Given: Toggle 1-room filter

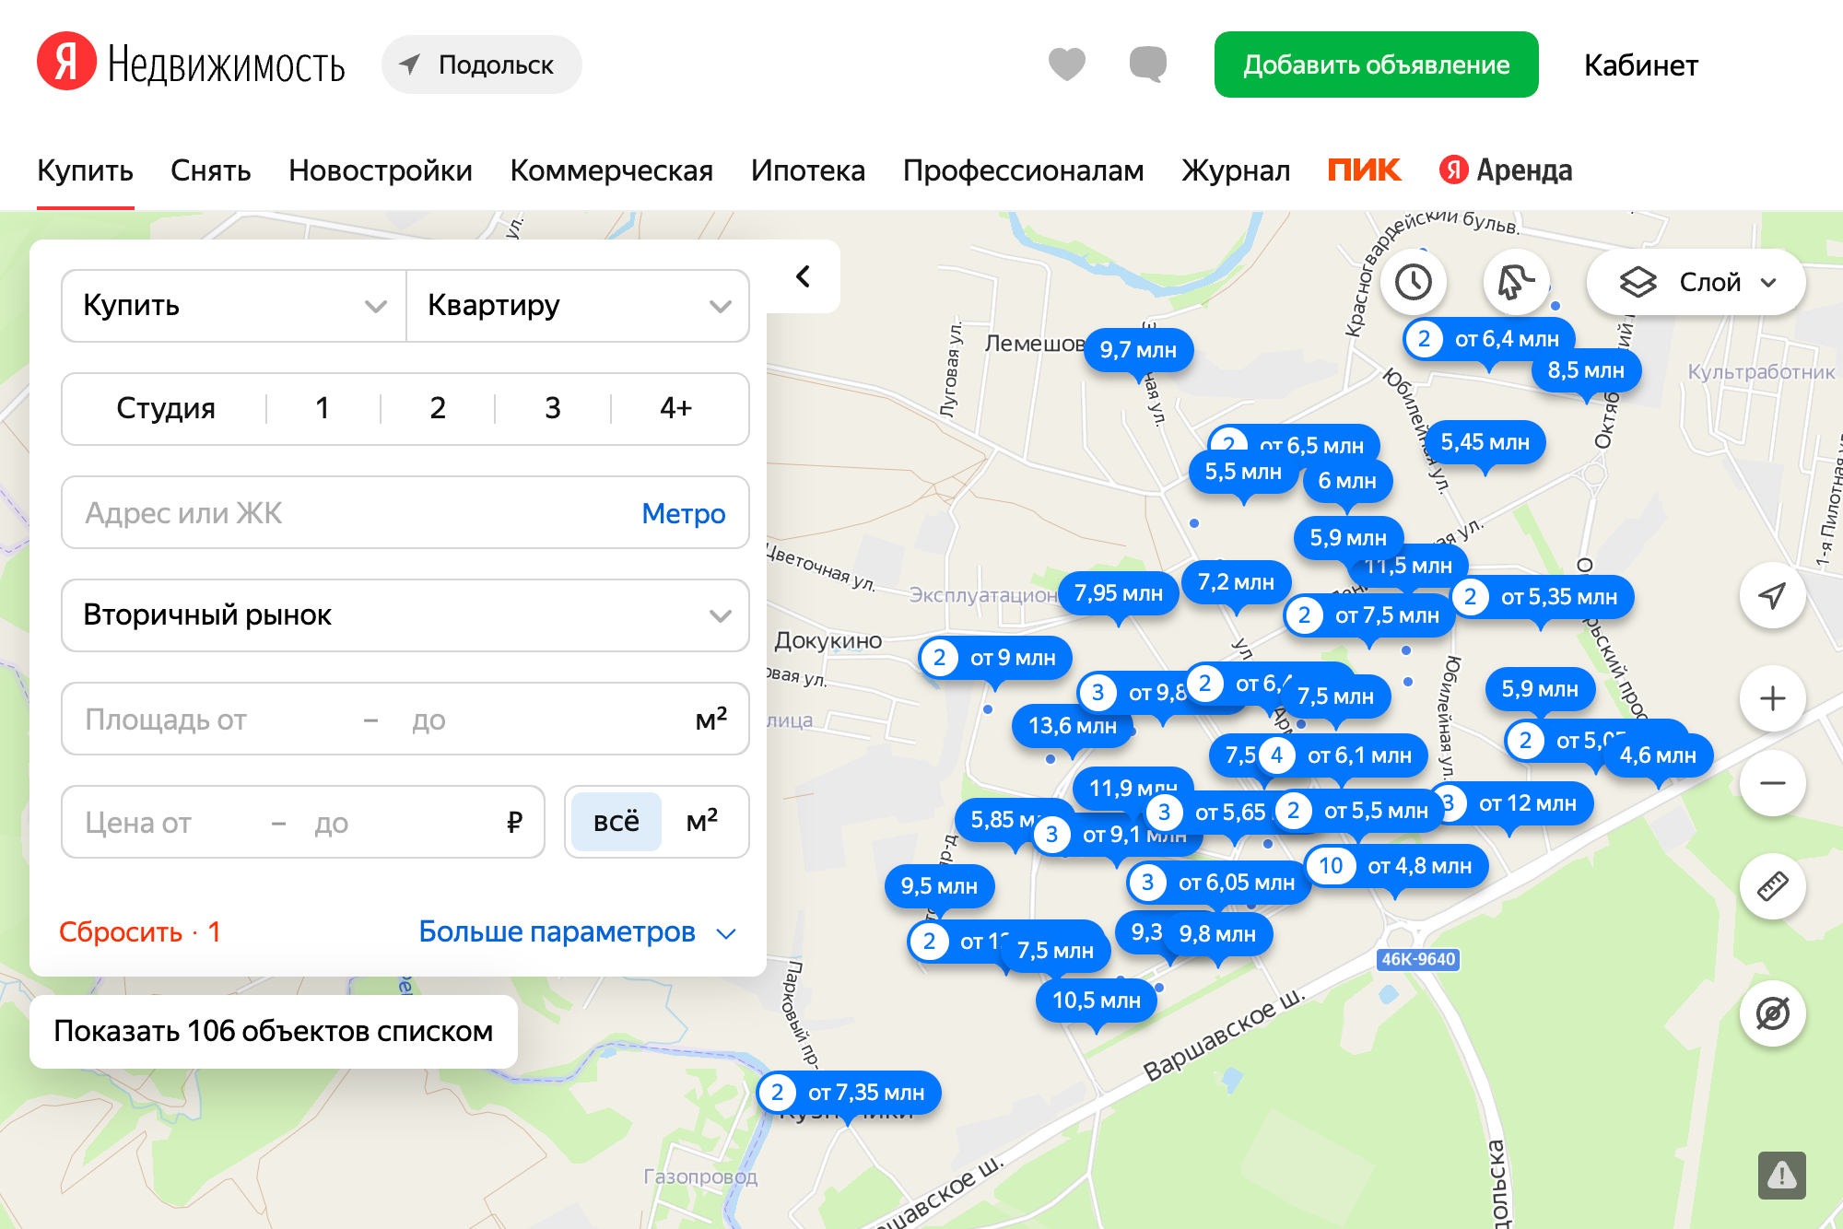Looking at the screenshot, I should pyautogui.click(x=323, y=408).
